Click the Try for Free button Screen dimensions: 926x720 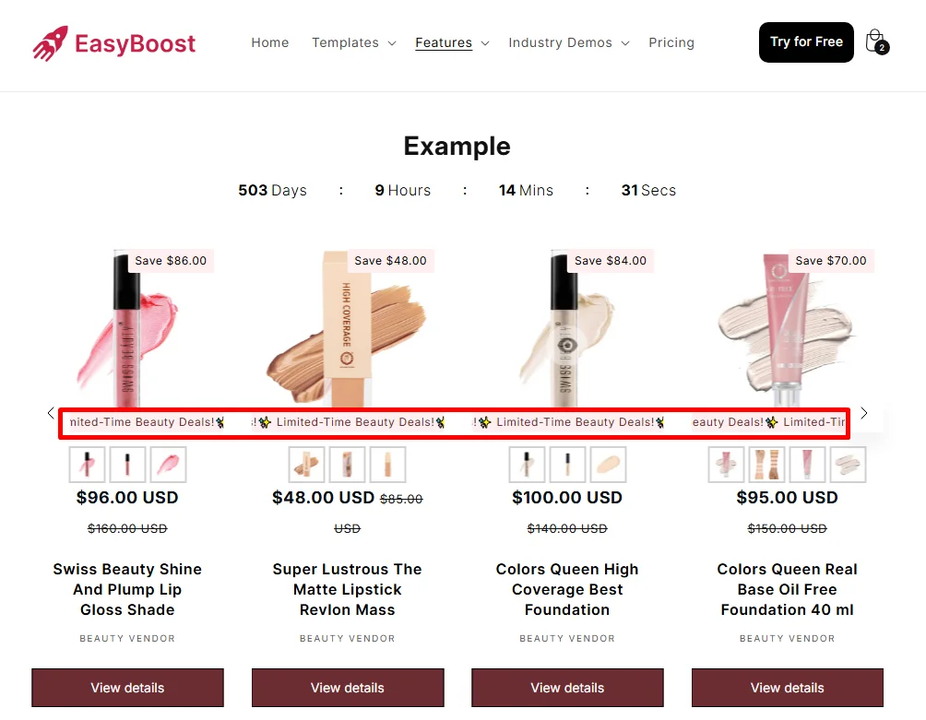coord(806,41)
